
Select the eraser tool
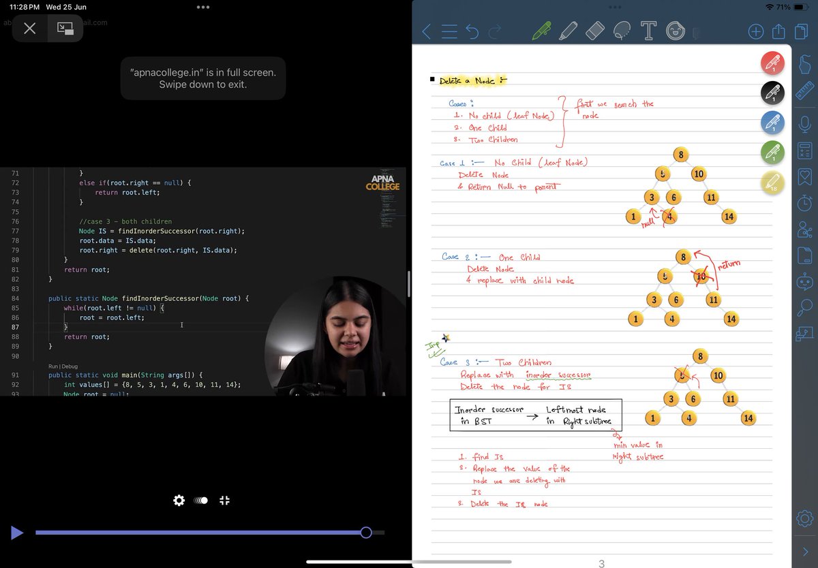[595, 31]
